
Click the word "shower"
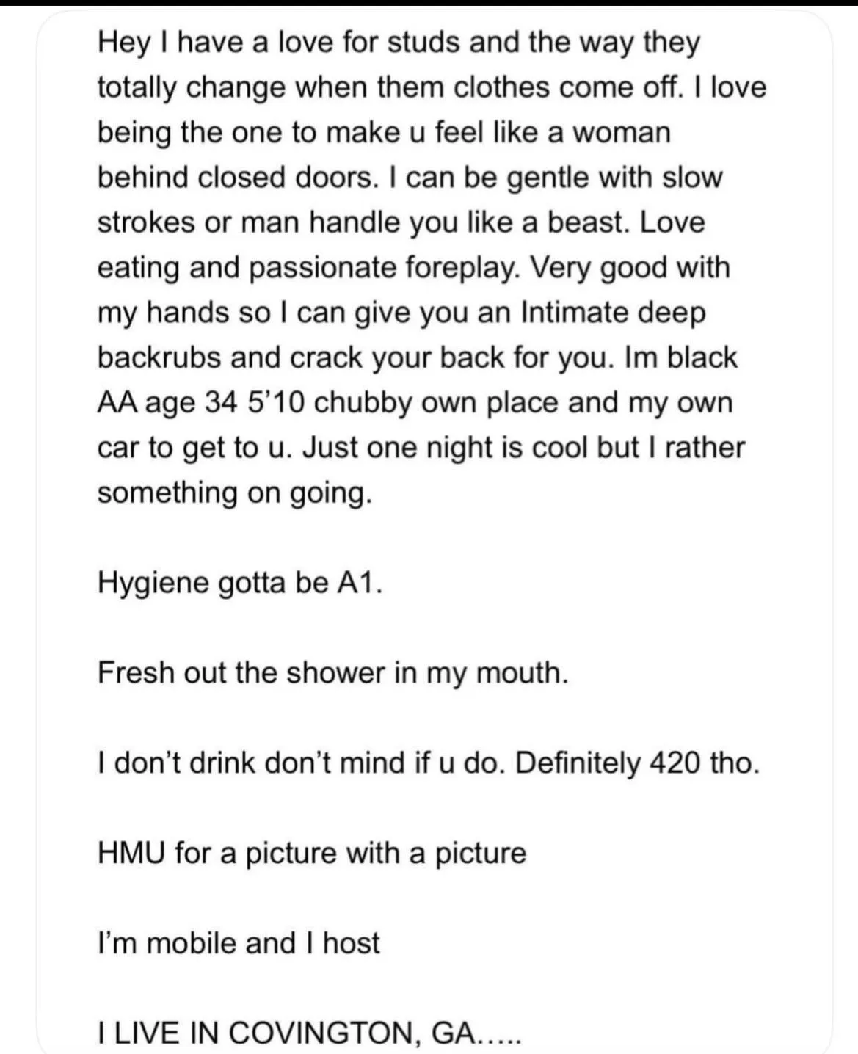[335, 673]
